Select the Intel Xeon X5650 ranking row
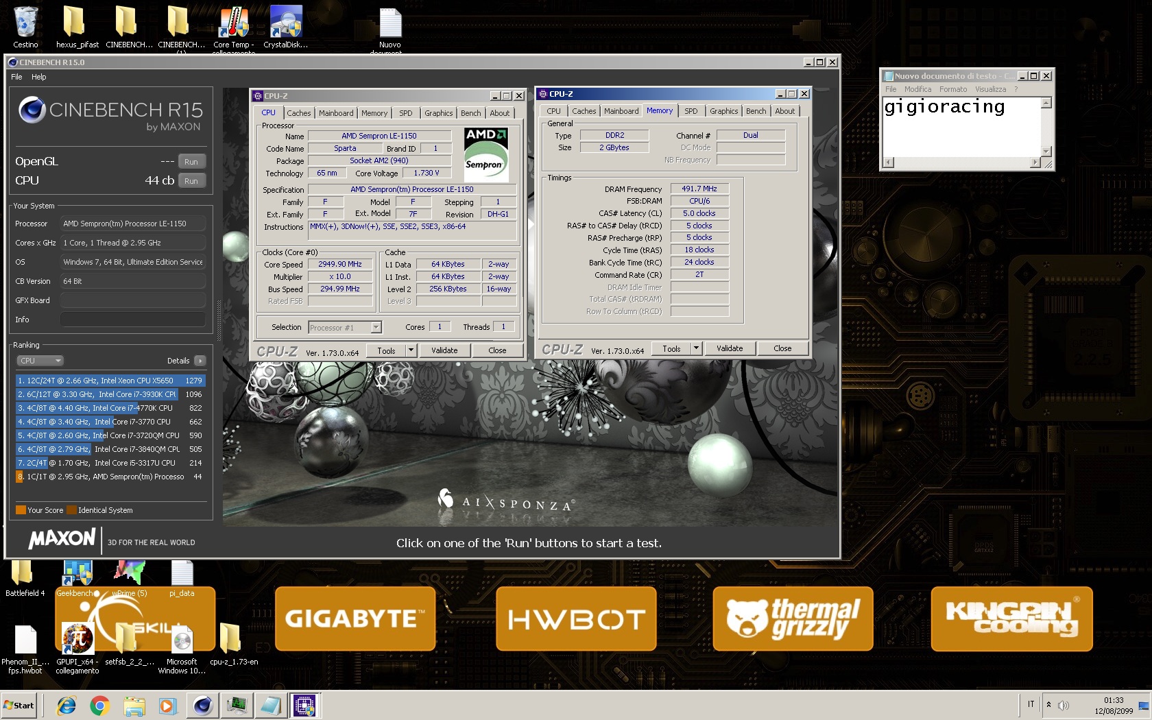Screen dimensions: 1152x720 click(110, 381)
